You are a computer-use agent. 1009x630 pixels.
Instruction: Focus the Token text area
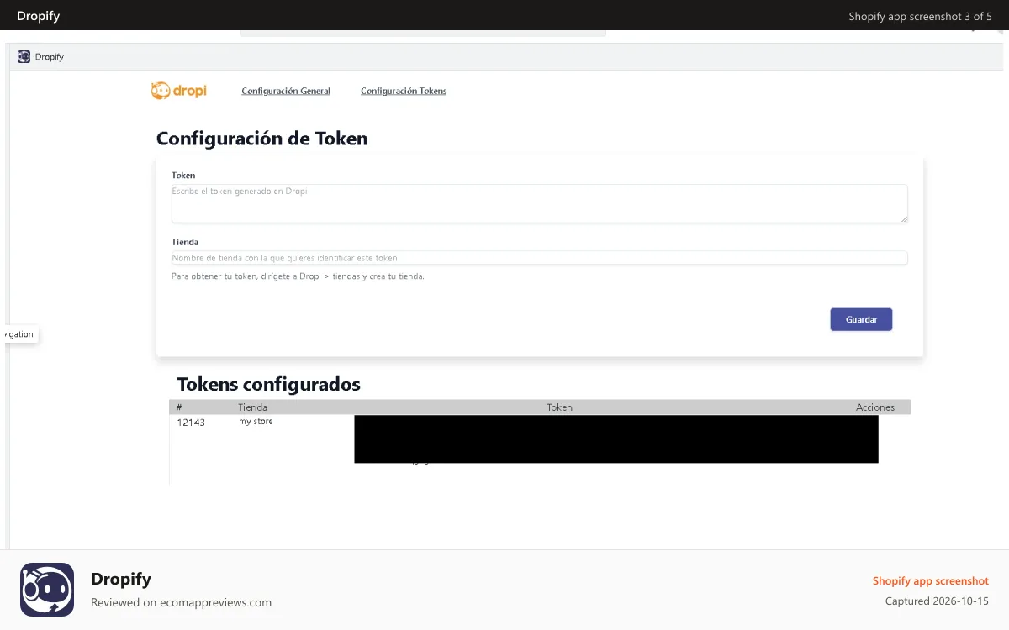tap(540, 203)
